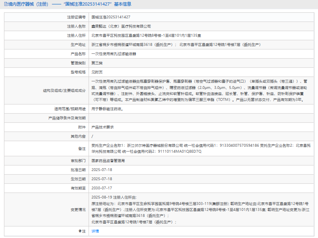Viewport: 318px width, 238px height.
Task: Open the 详情 details link
Action: (95, 231)
